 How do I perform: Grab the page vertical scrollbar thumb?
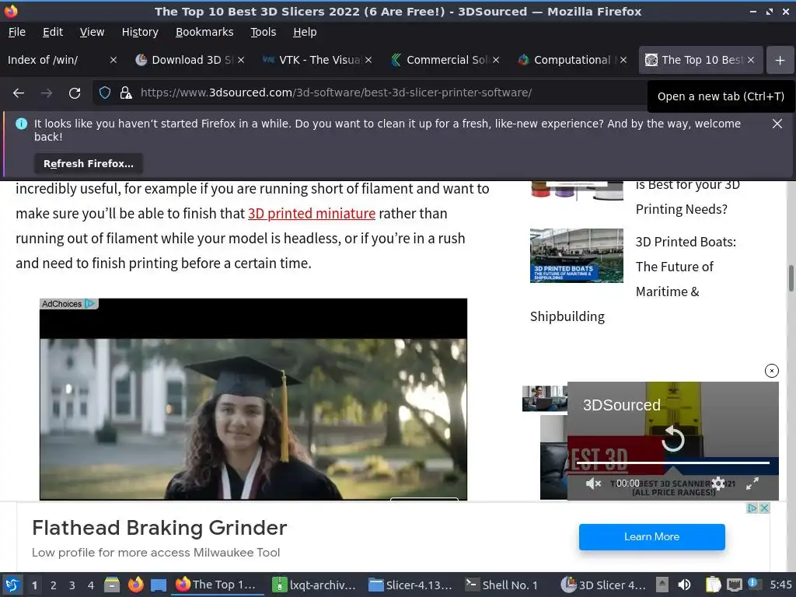point(791,278)
